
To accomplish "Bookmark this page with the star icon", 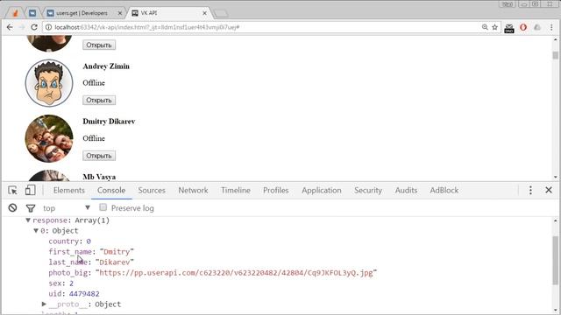I will point(494,27).
